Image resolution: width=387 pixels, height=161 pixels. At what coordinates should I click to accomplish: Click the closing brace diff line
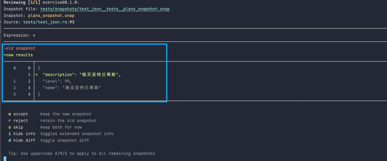[x=39, y=94]
